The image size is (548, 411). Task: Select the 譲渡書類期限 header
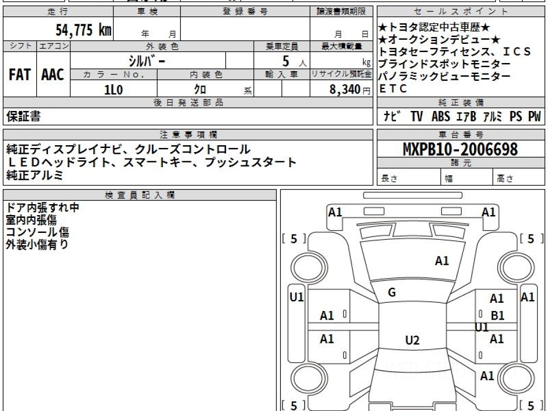(341, 12)
